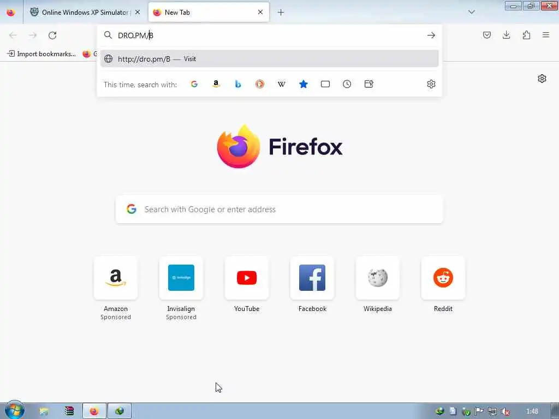559x419 pixels.
Task: Reload the current page
Action: pos(52,35)
